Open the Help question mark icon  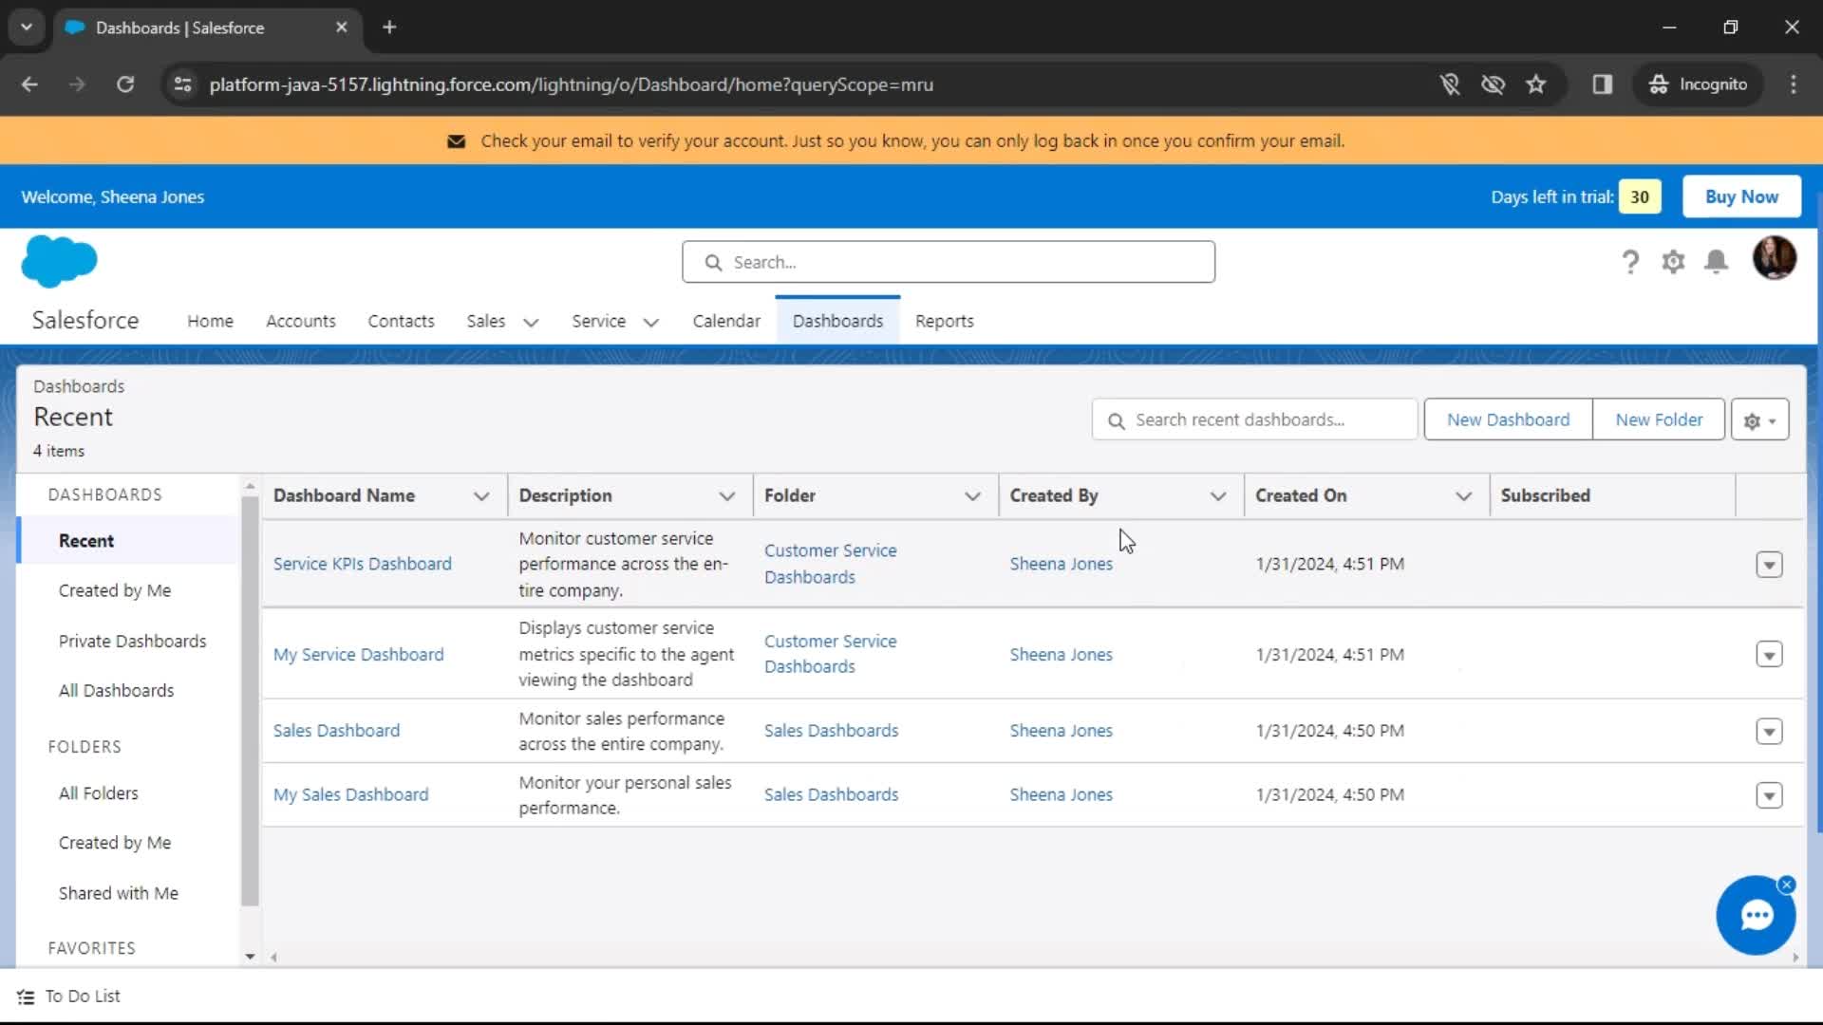(1630, 261)
